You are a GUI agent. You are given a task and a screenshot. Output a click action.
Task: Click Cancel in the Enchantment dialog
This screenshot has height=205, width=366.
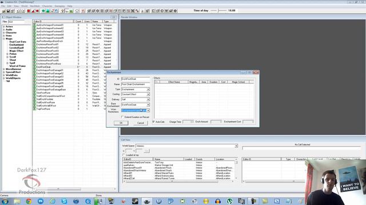(x=141, y=123)
